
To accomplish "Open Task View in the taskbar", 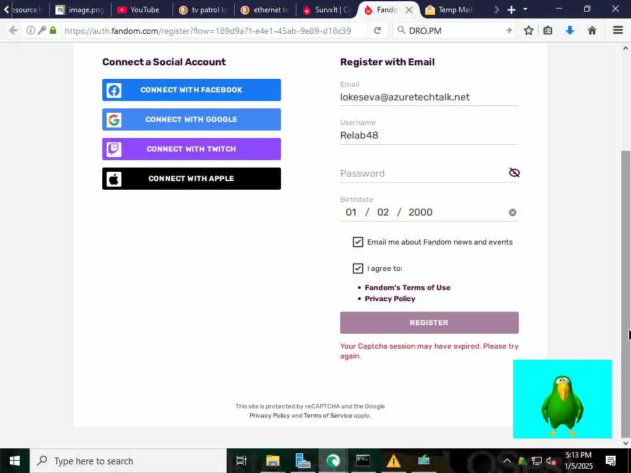I will coord(241,461).
